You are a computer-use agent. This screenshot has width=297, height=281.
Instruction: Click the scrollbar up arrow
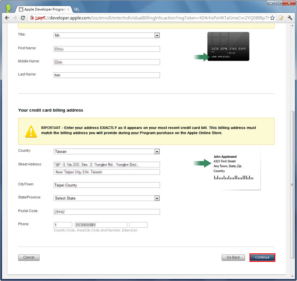[292, 26]
